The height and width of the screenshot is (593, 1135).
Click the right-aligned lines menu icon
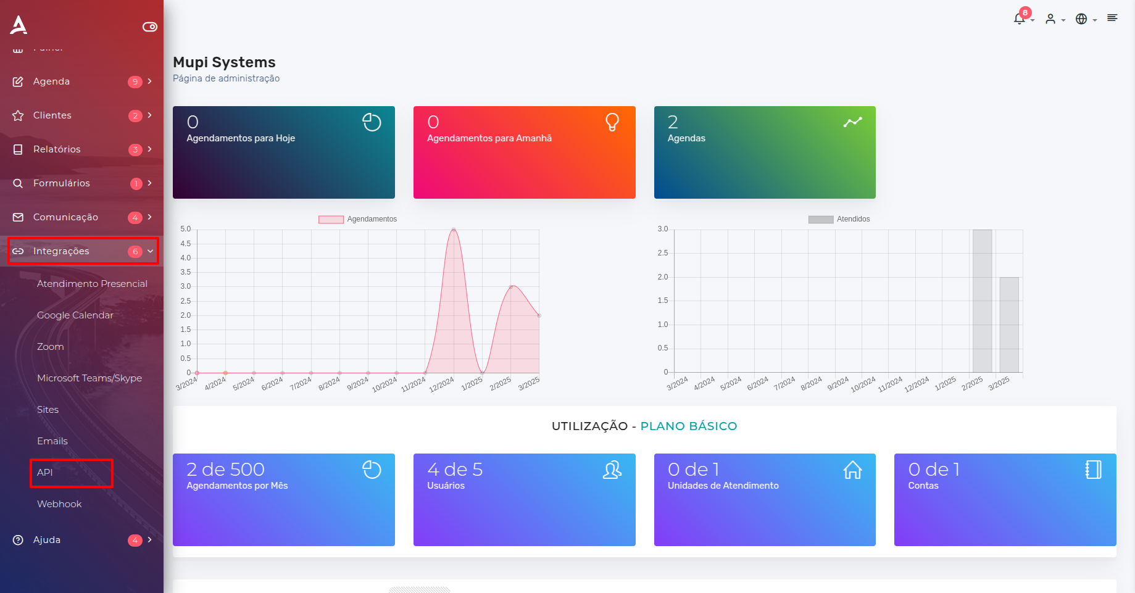point(1112,18)
